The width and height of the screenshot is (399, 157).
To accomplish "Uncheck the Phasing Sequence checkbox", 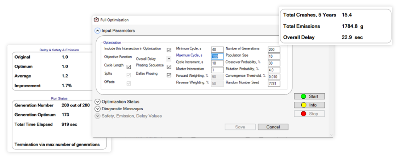I will tap(169, 67).
